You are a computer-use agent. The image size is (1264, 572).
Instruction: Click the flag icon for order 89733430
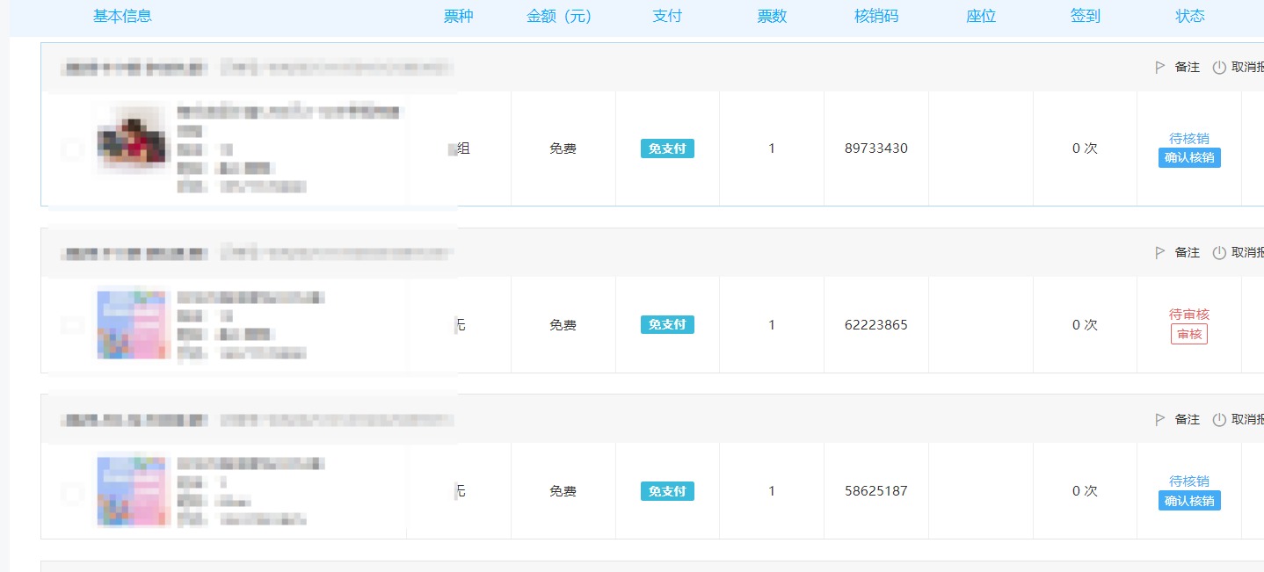[1160, 68]
